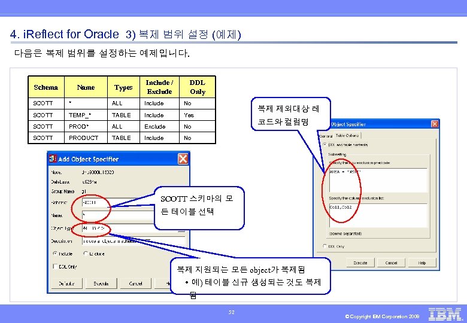
Task: Choose 'DDL and table contents' radio option
Action: click(x=325, y=145)
